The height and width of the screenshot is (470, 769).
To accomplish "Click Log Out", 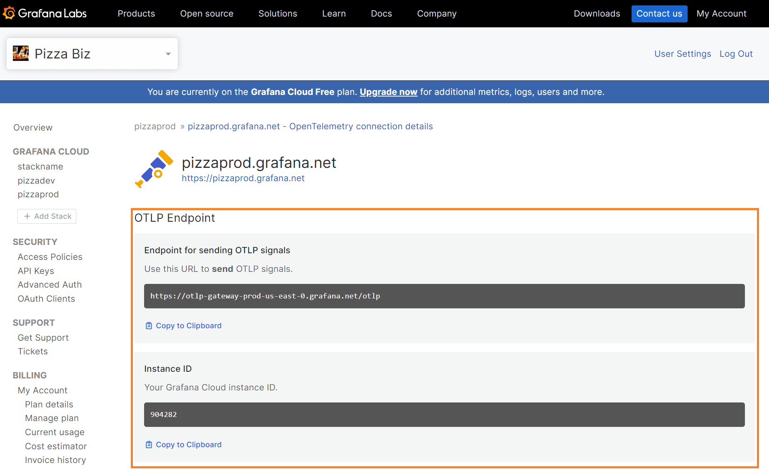I will pos(736,54).
